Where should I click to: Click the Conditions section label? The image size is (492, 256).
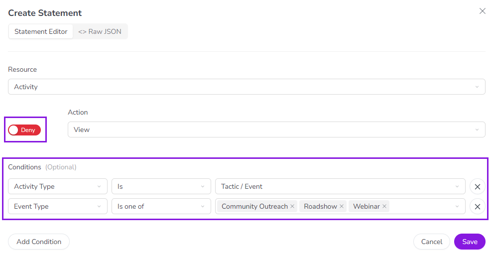[x=24, y=167]
